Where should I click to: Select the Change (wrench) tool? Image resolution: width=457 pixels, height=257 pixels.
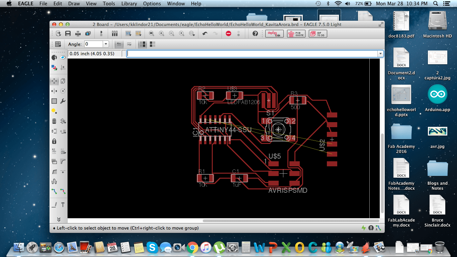tap(63, 101)
